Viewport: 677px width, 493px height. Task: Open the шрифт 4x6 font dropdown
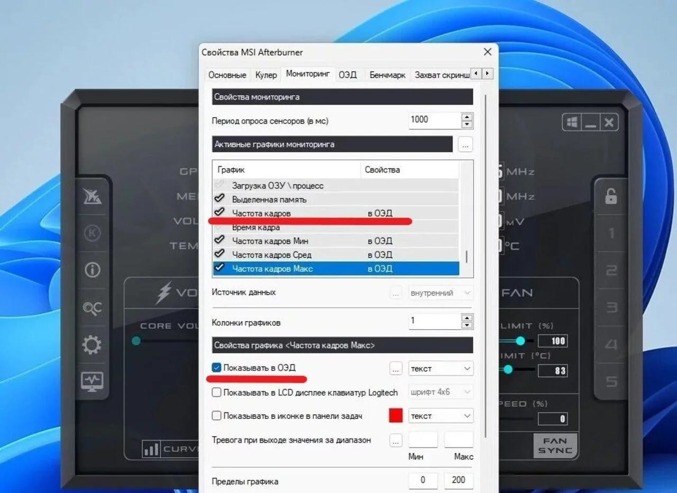441,392
